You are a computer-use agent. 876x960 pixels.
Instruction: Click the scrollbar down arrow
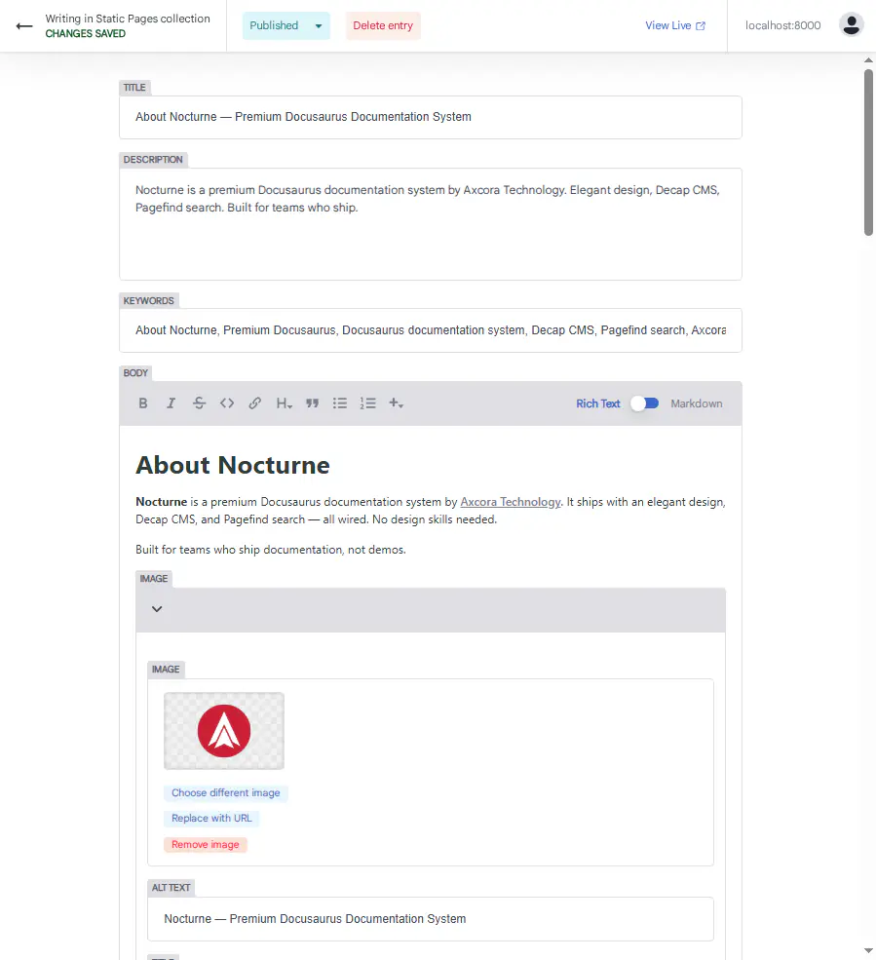click(x=868, y=951)
